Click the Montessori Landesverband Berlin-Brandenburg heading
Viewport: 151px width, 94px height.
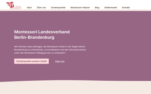coord(42,35)
